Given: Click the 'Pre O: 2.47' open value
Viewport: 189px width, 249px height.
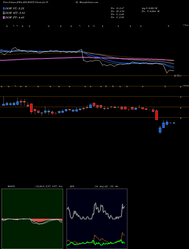Looking at the screenshot, I should [x=118, y=8].
